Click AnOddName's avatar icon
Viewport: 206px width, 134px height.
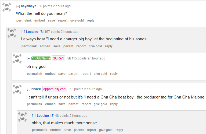coord(17,59)
